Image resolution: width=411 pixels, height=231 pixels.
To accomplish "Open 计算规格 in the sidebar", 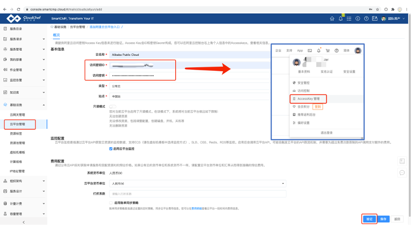I will 16,162.
